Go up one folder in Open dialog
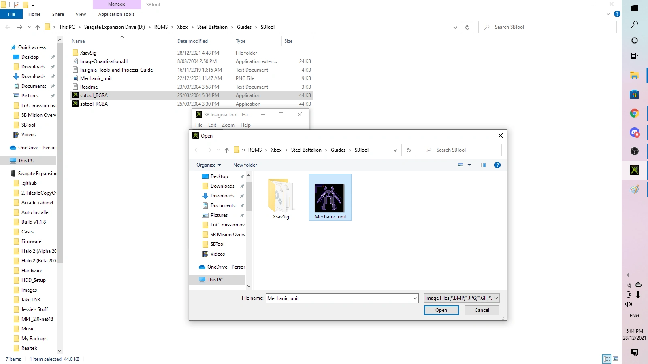This screenshot has height=364, width=648. [227, 150]
